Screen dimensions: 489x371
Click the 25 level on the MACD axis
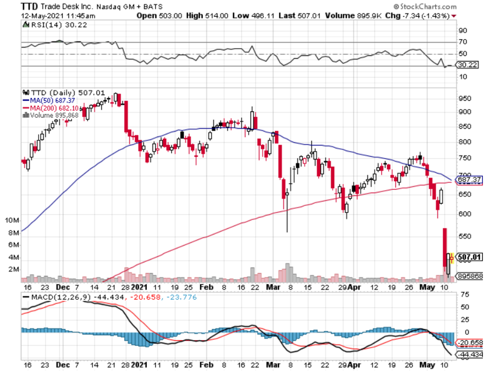pyautogui.click(x=465, y=320)
